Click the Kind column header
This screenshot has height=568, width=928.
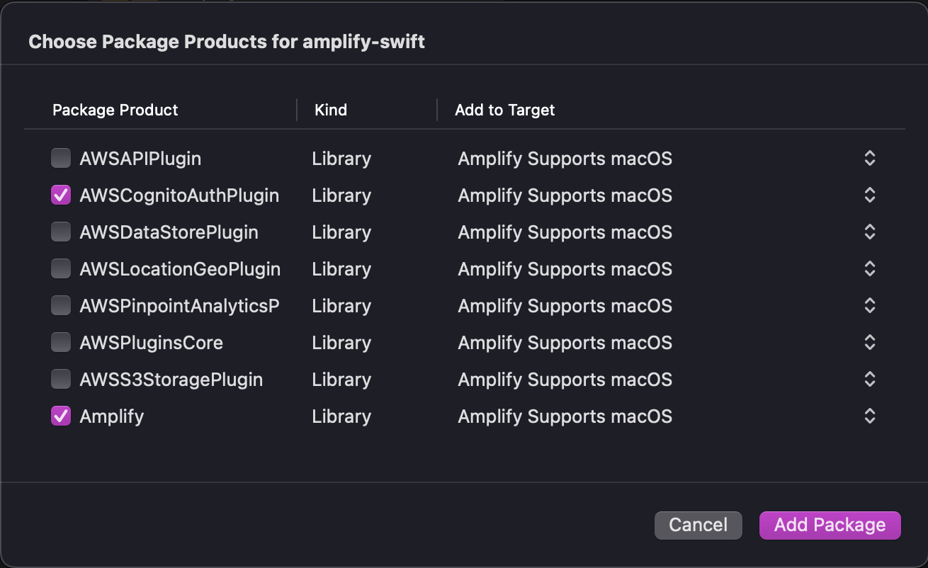coord(331,110)
